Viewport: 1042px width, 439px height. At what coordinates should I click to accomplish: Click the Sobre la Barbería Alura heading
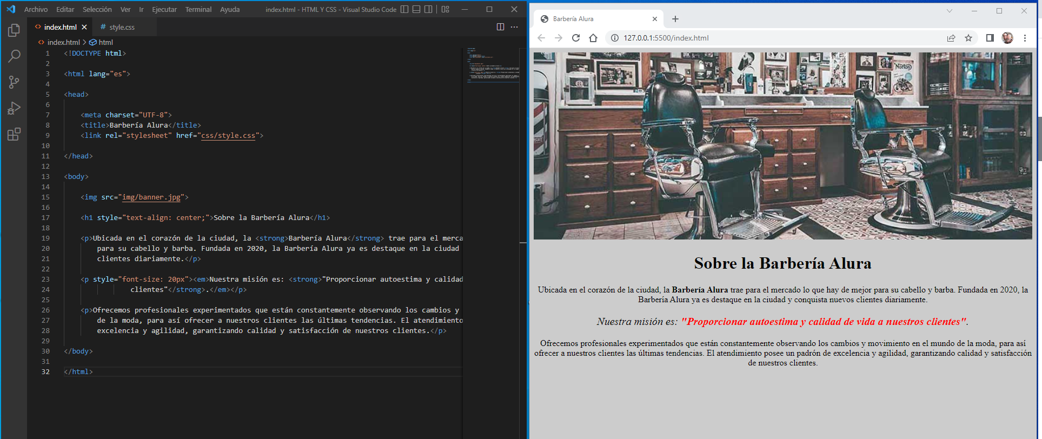782,263
